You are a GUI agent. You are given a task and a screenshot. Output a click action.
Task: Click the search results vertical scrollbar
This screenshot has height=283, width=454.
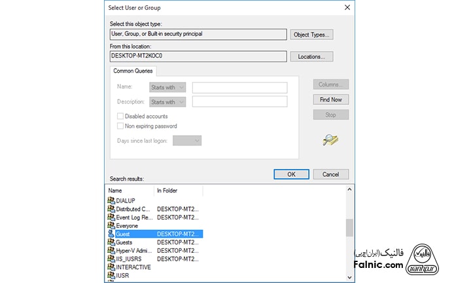pyautogui.click(x=349, y=226)
